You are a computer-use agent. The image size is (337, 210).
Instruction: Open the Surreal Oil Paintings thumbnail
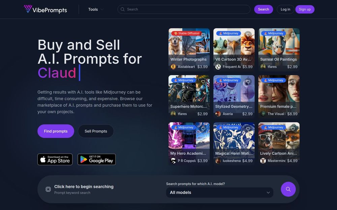coord(279,49)
